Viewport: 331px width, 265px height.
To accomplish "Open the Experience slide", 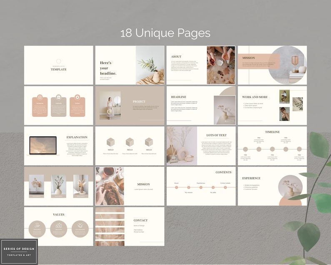I will (272, 186).
